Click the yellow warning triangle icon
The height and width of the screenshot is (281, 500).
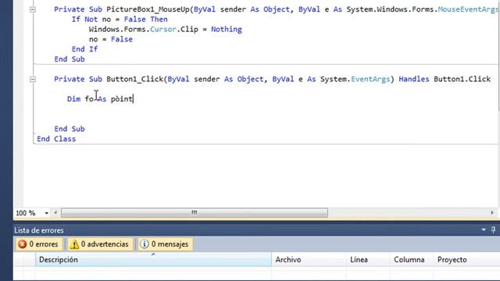(74, 244)
